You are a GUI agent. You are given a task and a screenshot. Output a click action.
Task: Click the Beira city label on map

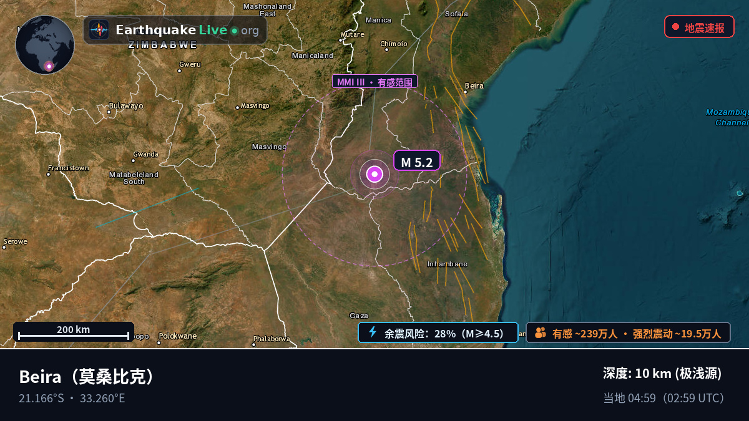tap(474, 85)
